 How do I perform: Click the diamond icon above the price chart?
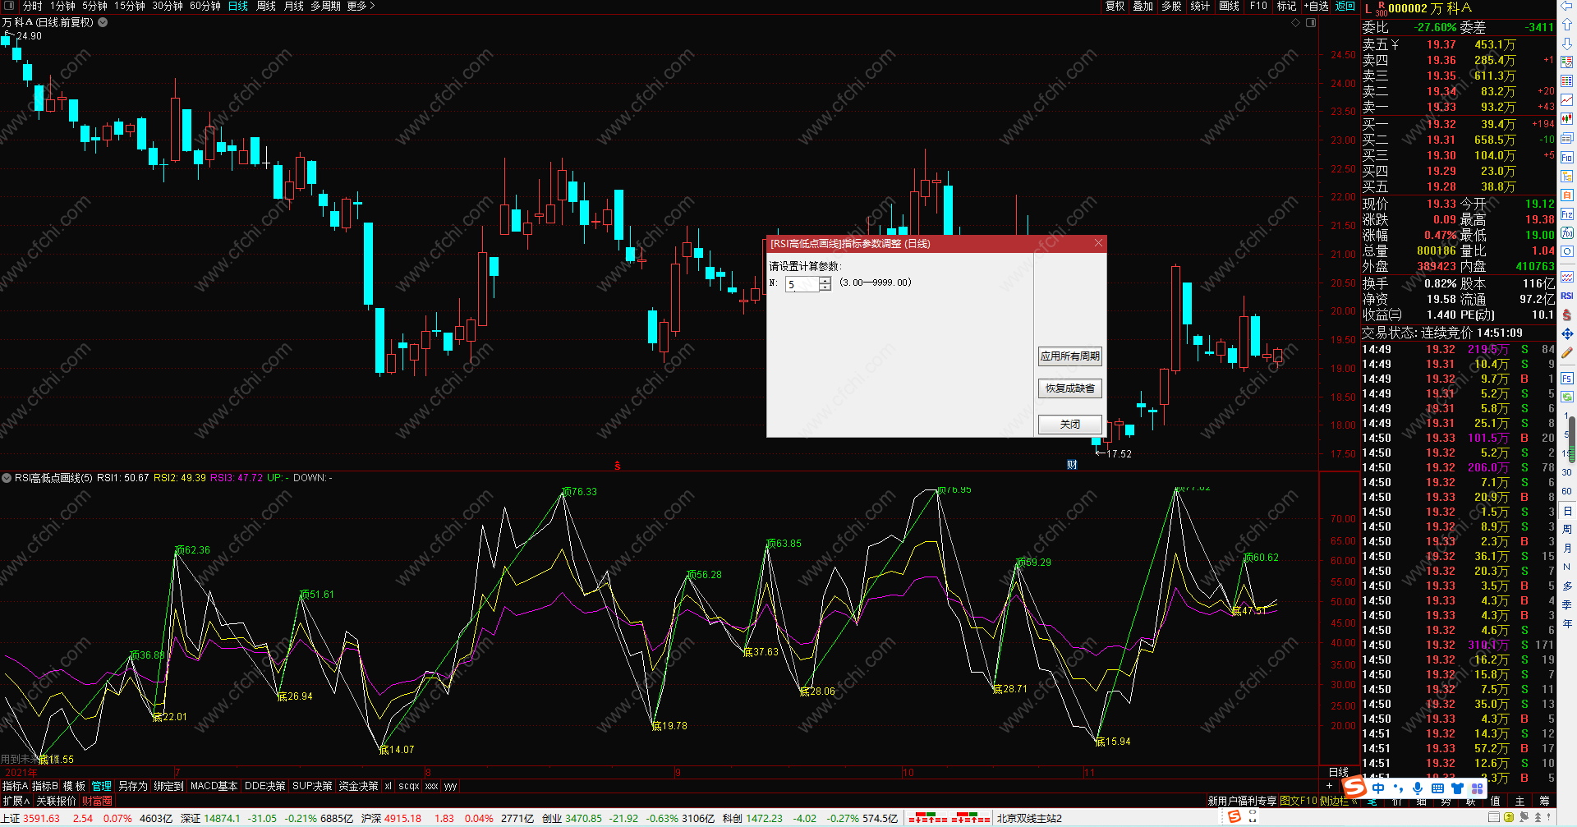(x=1296, y=22)
